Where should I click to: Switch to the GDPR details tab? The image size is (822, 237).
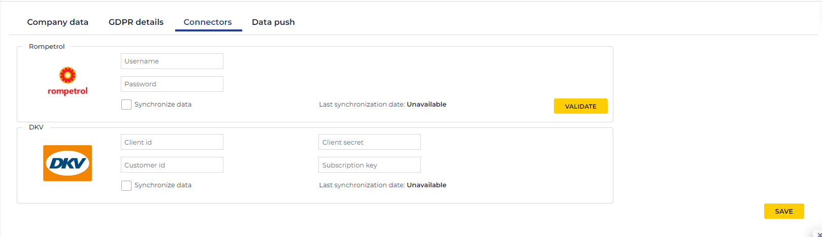pos(136,22)
